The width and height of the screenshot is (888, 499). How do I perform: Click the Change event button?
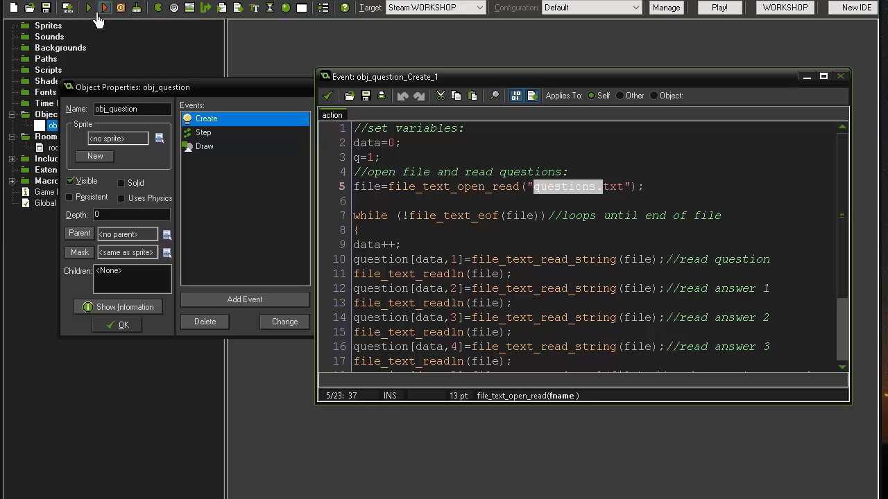click(284, 322)
